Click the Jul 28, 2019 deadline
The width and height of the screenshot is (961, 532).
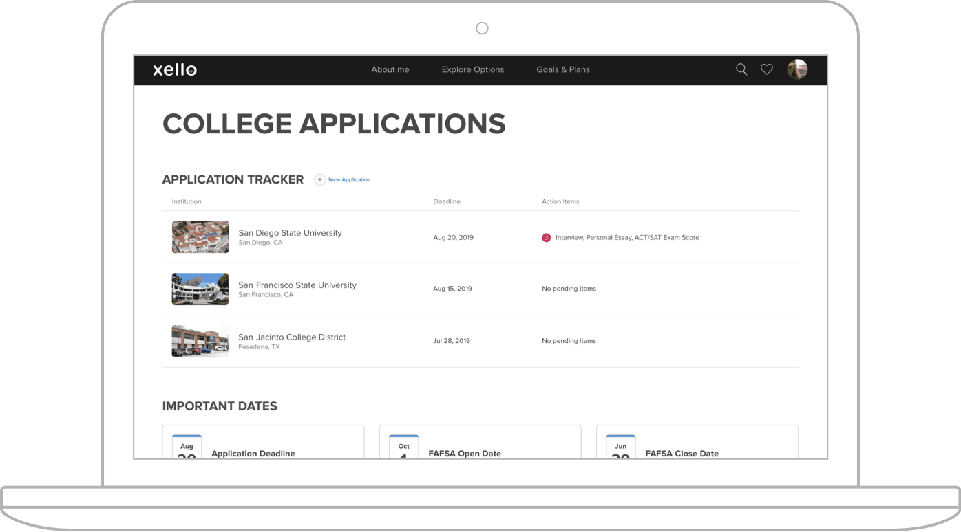pyautogui.click(x=452, y=341)
